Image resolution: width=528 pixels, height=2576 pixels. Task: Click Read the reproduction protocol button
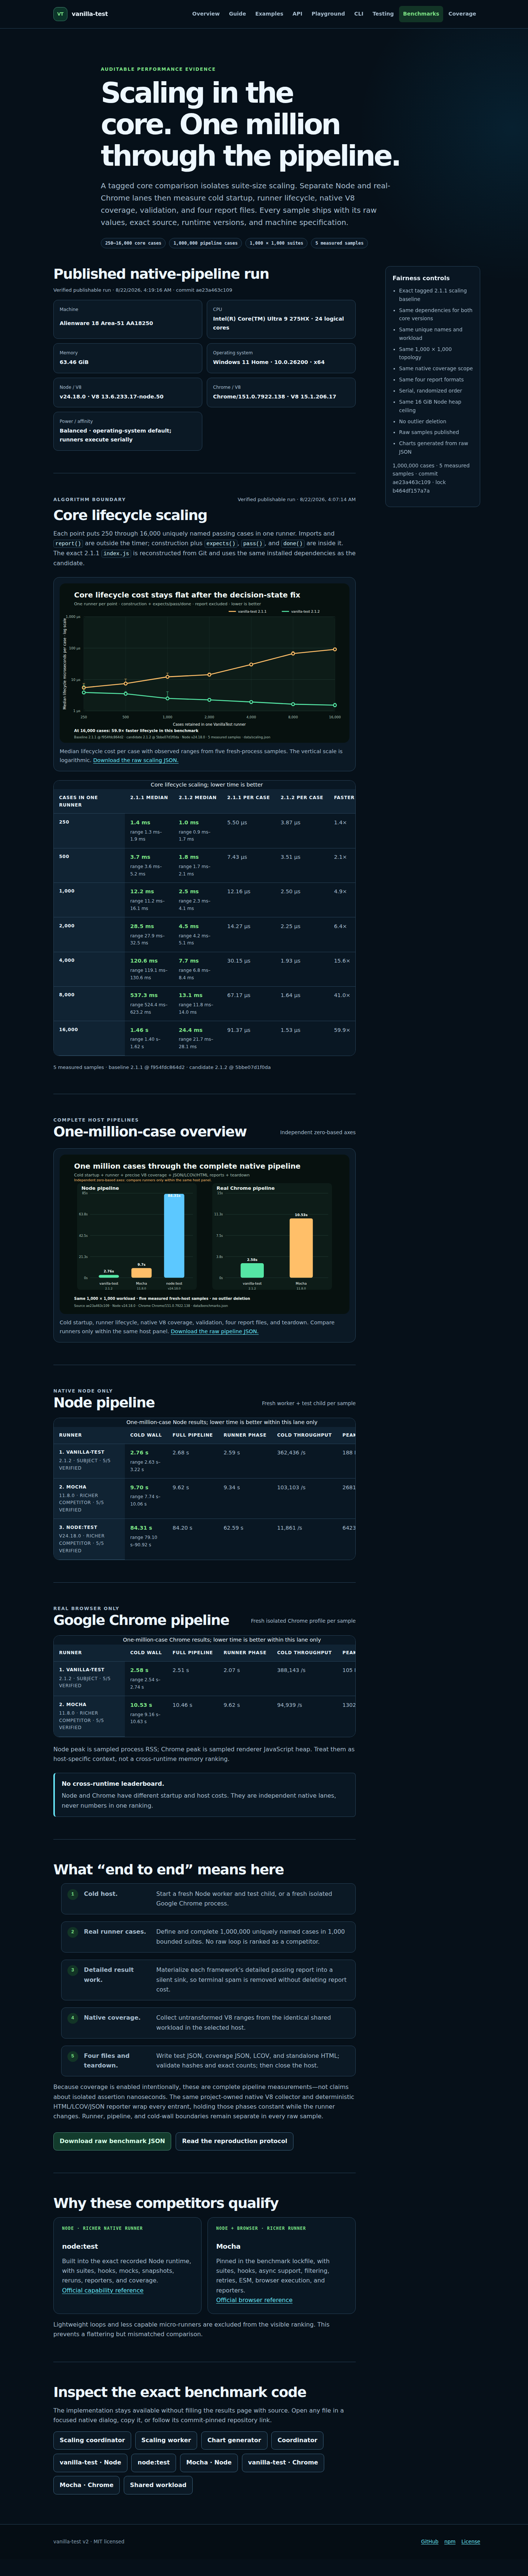pos(235,2141)
